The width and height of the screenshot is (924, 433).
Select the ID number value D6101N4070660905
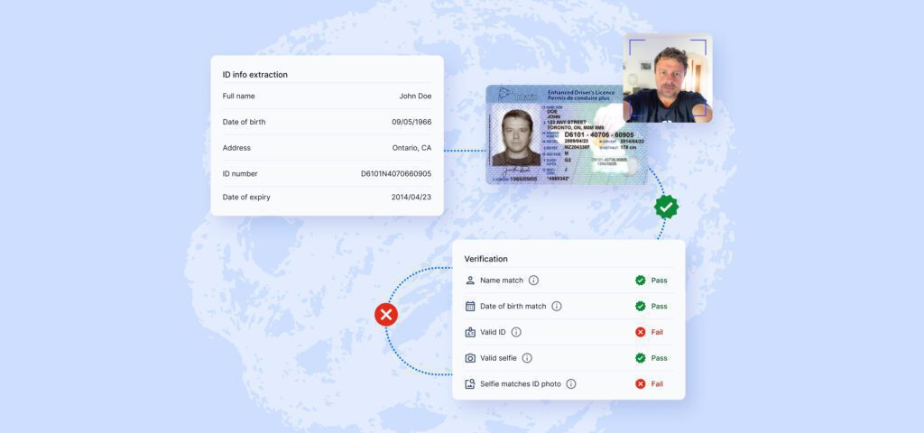[396, 174]
